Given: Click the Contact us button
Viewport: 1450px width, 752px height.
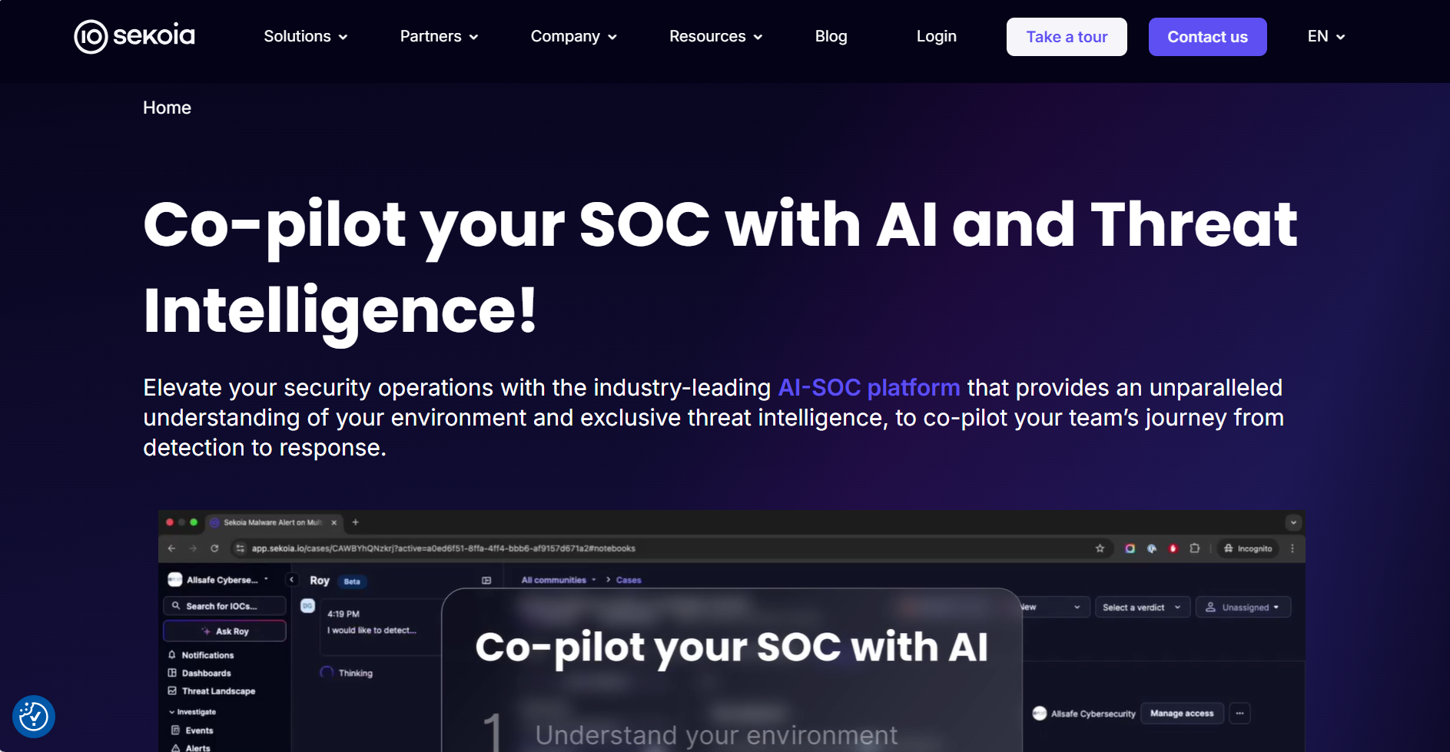Looking at the screenshot, I should point(1207,37).
